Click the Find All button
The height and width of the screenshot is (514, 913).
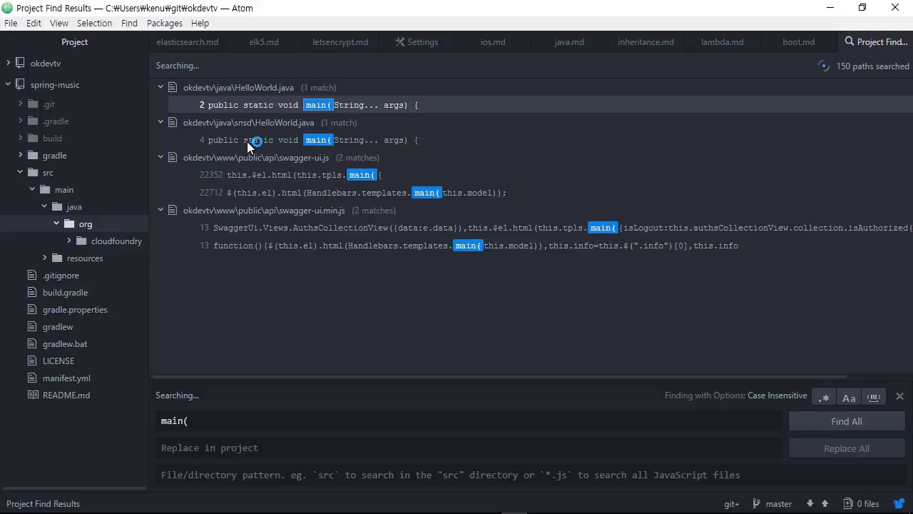click(847, 421)
